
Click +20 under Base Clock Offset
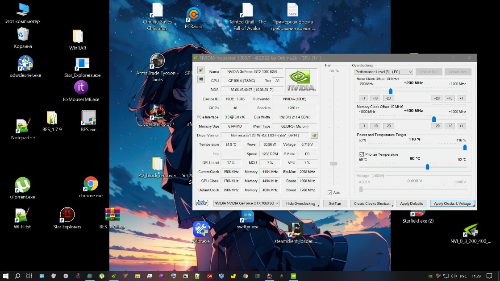click(437, 98)
